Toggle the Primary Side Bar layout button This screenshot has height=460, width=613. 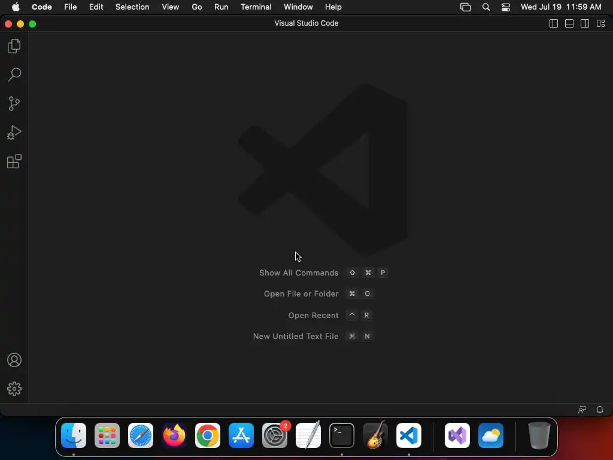[x=554, y=23]
